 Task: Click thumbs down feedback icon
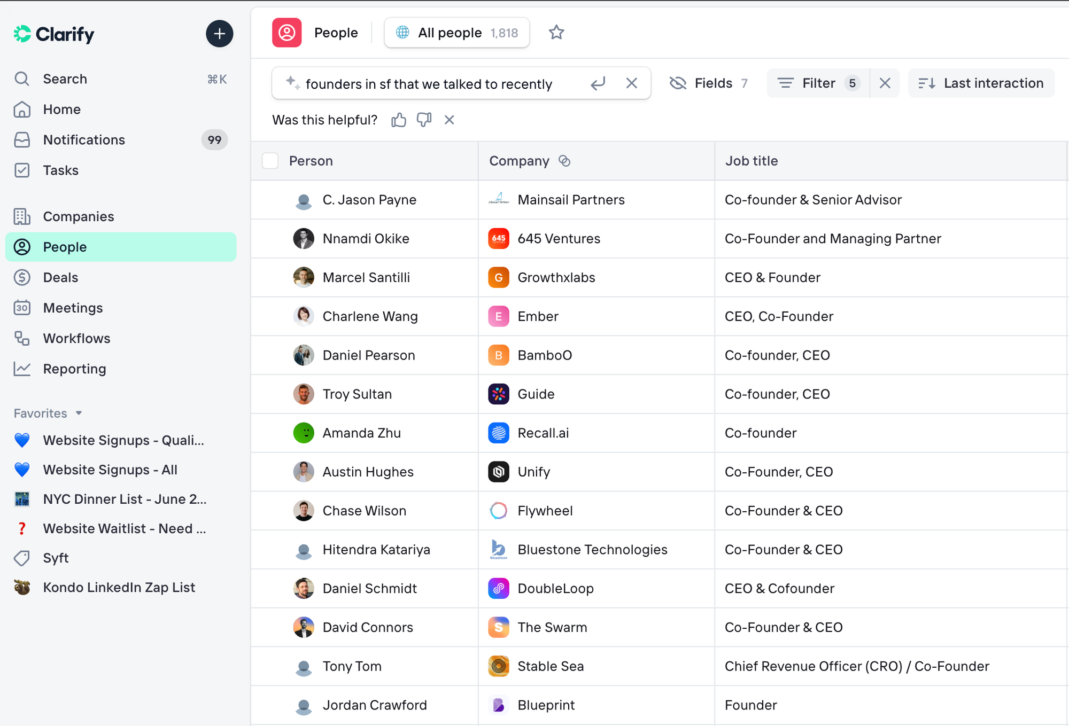tap(424, 120)
